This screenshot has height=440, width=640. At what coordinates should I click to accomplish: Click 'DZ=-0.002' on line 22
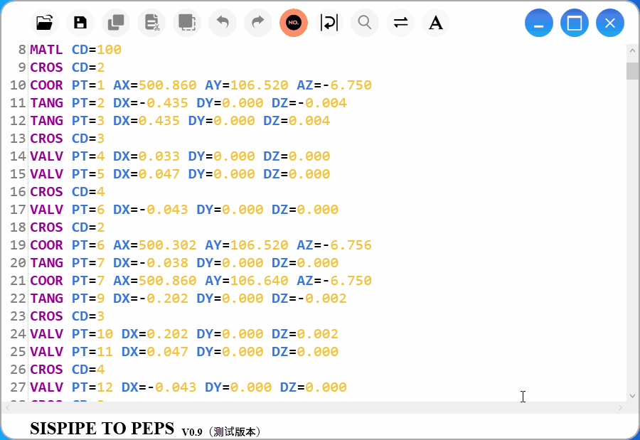tap(309, 299)
